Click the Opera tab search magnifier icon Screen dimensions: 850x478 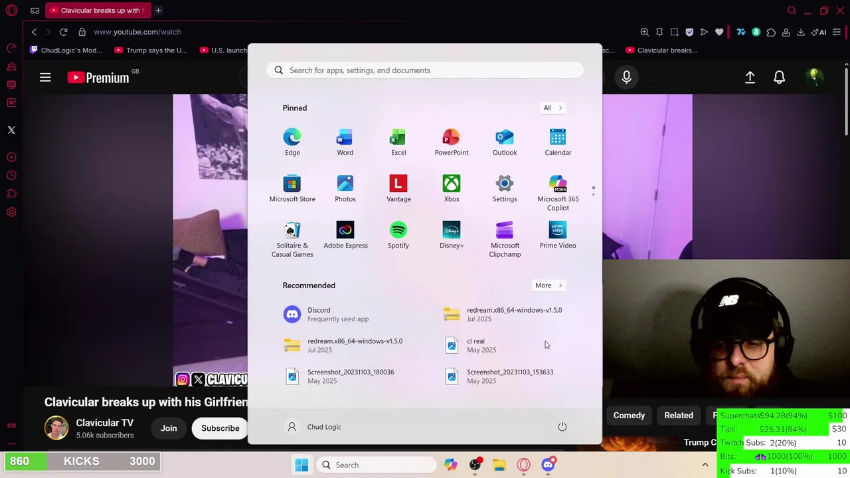coord(792,11)
